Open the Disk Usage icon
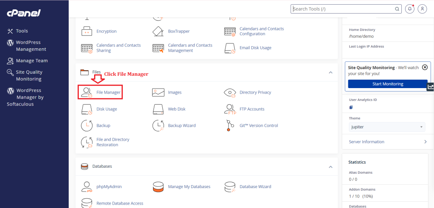This screenshot has width=434, height=208. [86, 109]
